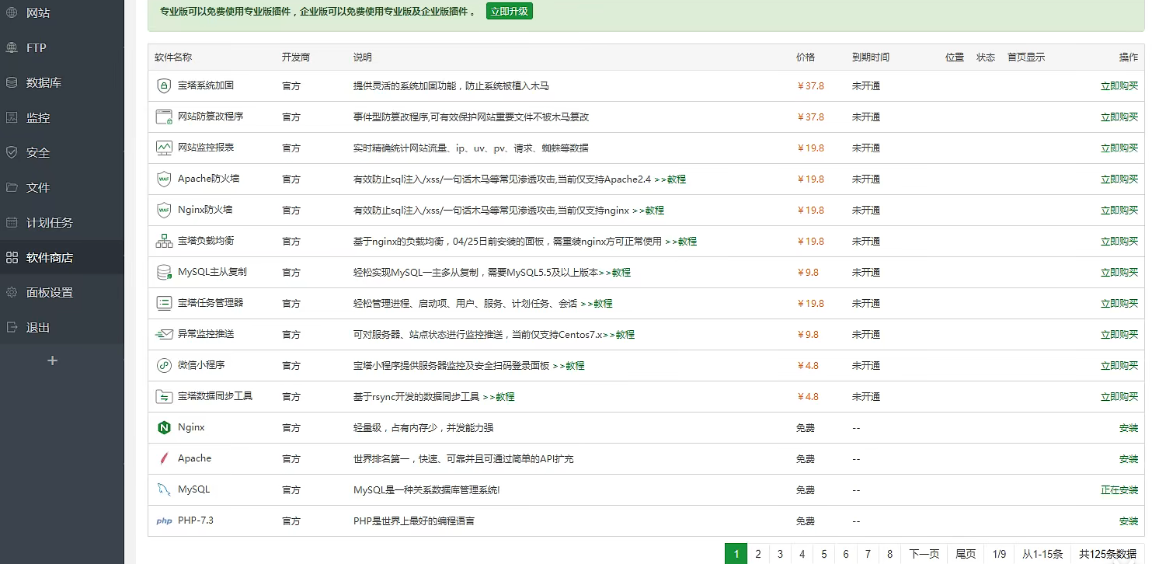Go to page 8 in pagination
1152x564 pixels.
890,554
